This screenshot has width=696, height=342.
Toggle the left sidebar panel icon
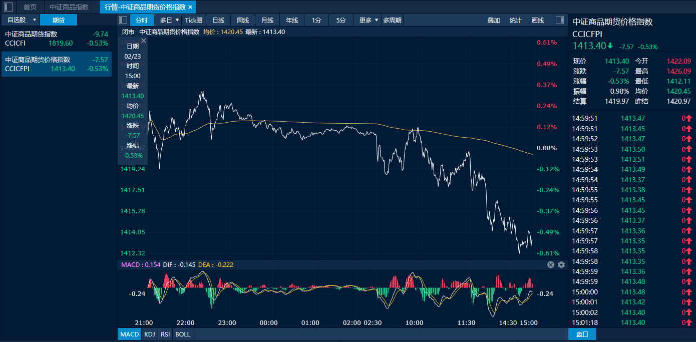[x=9, y=7]
